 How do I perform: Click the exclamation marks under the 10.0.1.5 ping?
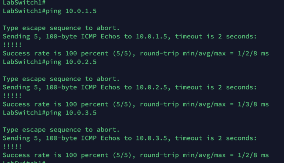click(x=12, y=45)
